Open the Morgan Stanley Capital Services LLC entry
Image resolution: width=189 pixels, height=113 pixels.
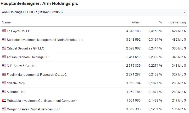pos(33,109)
